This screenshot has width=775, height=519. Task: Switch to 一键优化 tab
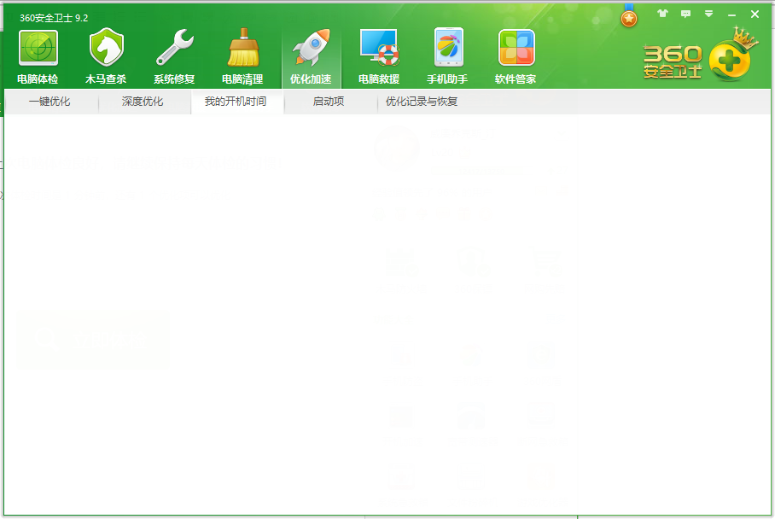coord(50,102)
